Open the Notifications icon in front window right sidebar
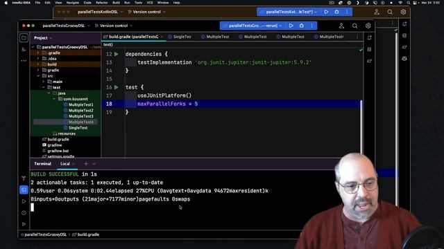The height and width of the screenshot is (249, 444). click(x=369, y=38)
